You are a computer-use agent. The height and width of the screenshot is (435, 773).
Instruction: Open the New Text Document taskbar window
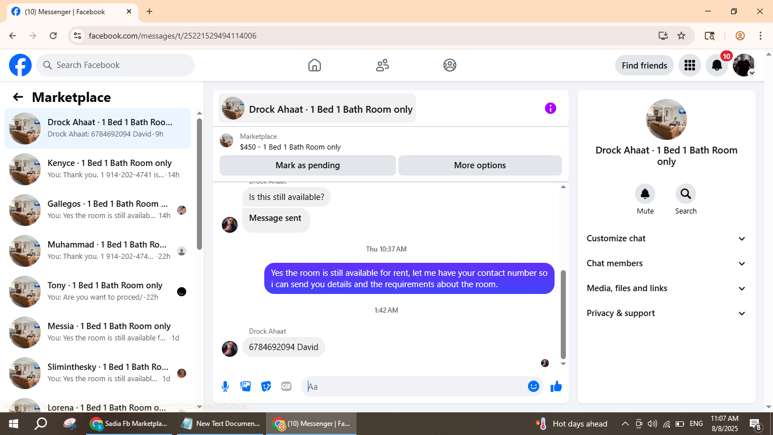pos(220,424)
